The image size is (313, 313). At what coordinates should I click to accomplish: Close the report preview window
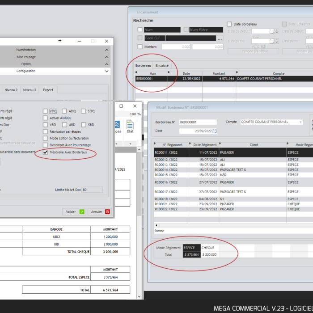pyautogui.click(x=135, y=106)
